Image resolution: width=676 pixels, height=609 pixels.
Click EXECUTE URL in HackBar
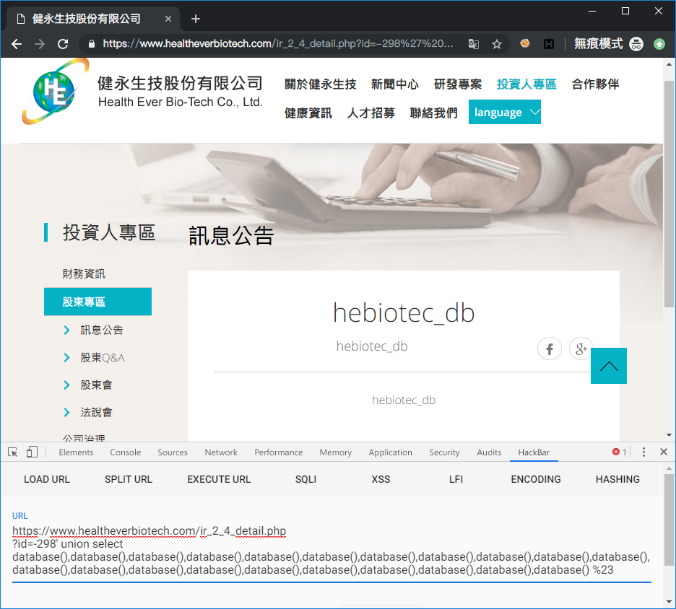tap(219, 479)
